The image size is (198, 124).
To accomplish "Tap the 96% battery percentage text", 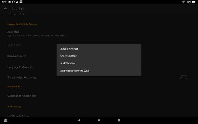I will click(189, 2).
